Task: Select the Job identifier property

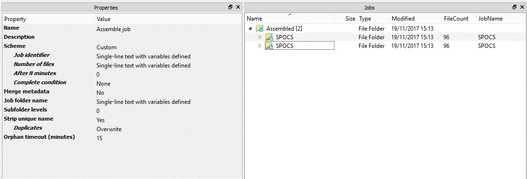Action: click(122, 56)
